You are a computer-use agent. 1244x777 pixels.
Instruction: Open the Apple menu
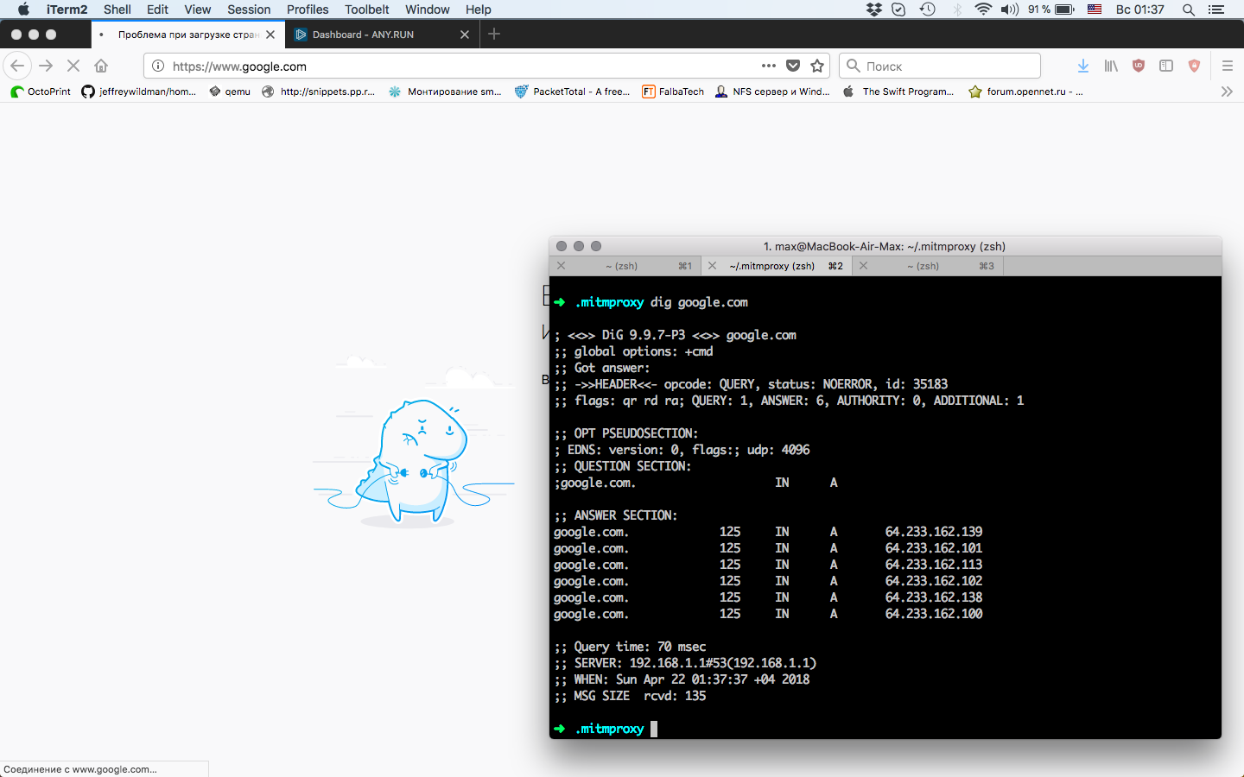tap(23, 9)
